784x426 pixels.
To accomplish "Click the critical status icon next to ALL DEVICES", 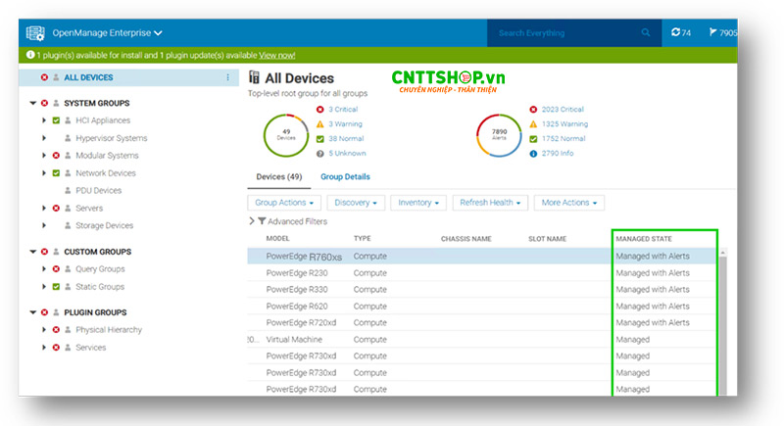I will coord(44,77).
